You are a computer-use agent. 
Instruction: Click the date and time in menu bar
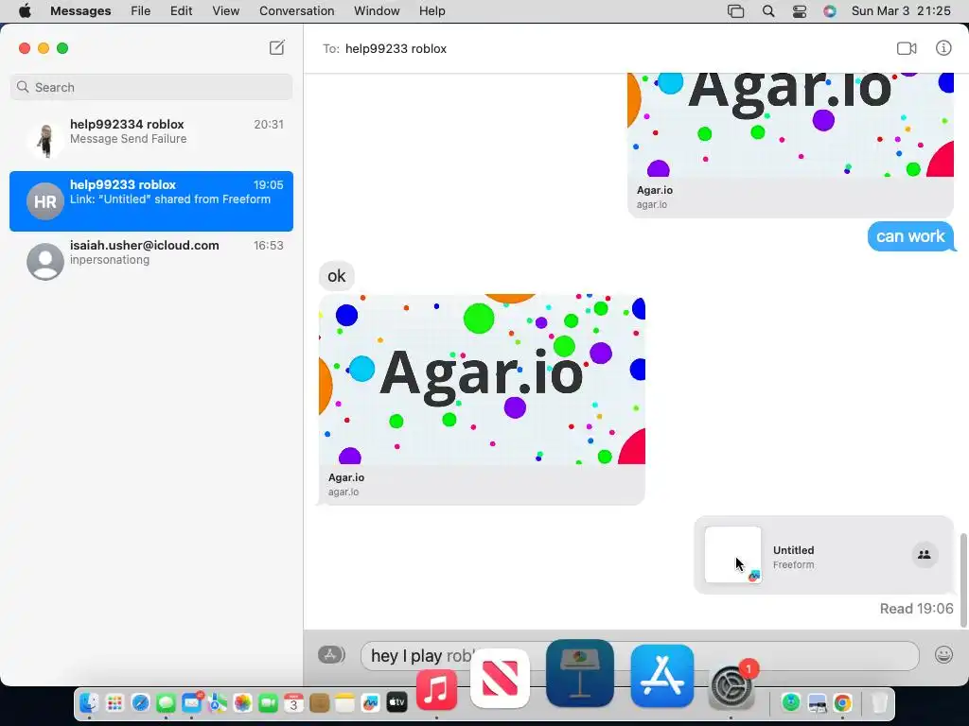pos(901,11)
